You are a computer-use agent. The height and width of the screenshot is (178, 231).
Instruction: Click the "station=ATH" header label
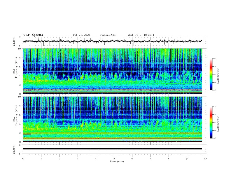[108, 35]
